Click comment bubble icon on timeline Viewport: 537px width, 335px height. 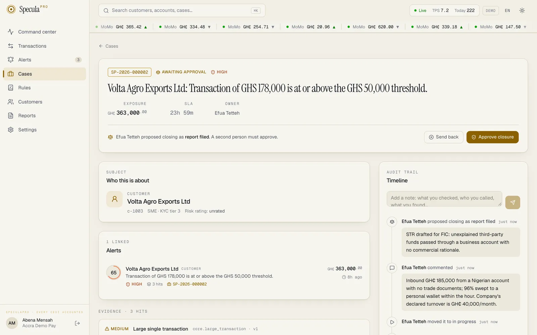(x=392, y=268)
